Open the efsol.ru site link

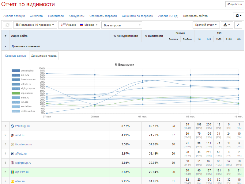tap(20, 181)
